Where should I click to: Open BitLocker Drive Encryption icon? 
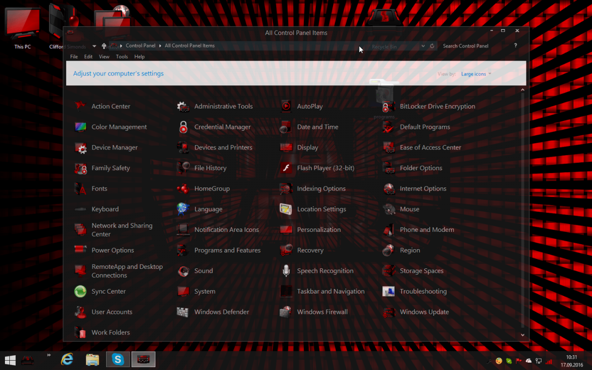click(389, 106)
